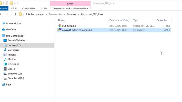
Task: Select the Extrair contextual tab
Action: pyautogui.click(x=70, y=3)
